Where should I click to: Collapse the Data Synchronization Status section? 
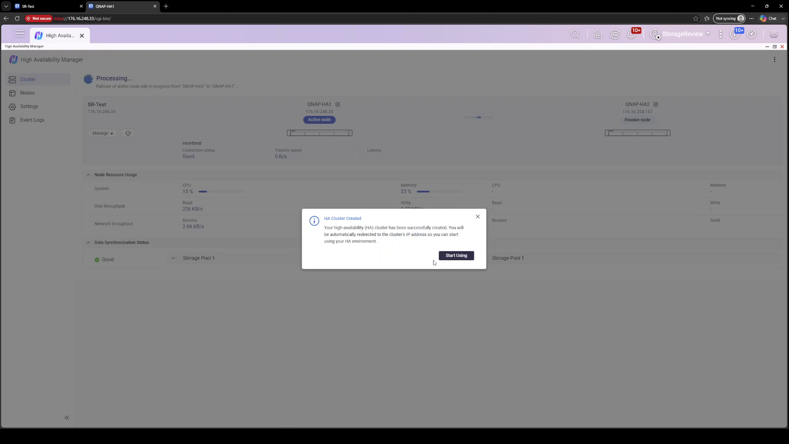pos(88,243)
